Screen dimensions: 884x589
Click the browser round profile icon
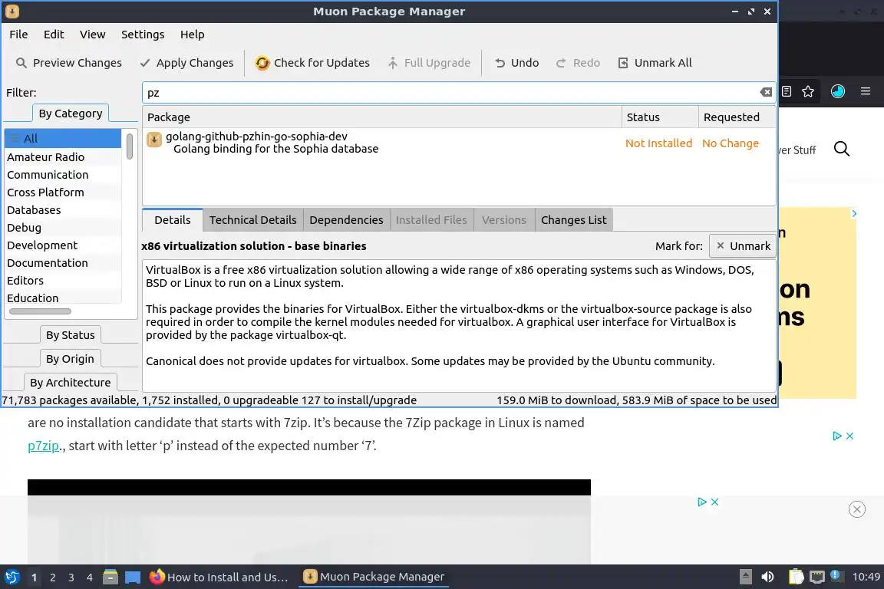838,91
